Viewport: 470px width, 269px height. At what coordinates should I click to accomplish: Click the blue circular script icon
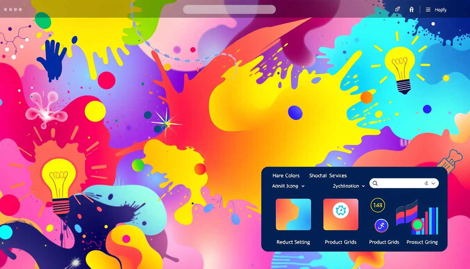point(381,226)
